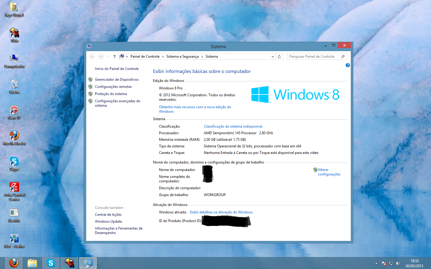Click the AMD Sempron(tm) 145 Processor text
The image size is (431, 269).
click(230, 133)
